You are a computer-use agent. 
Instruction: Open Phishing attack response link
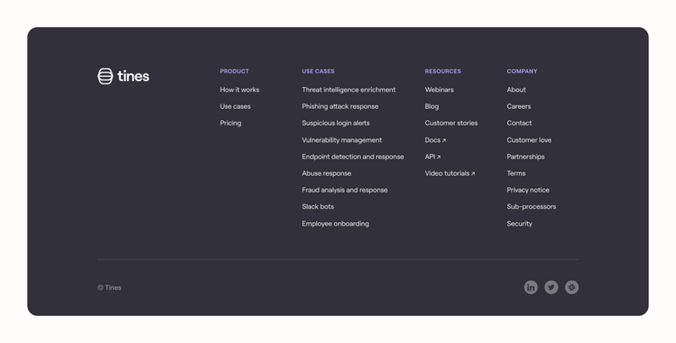click(x=341, y=106)
